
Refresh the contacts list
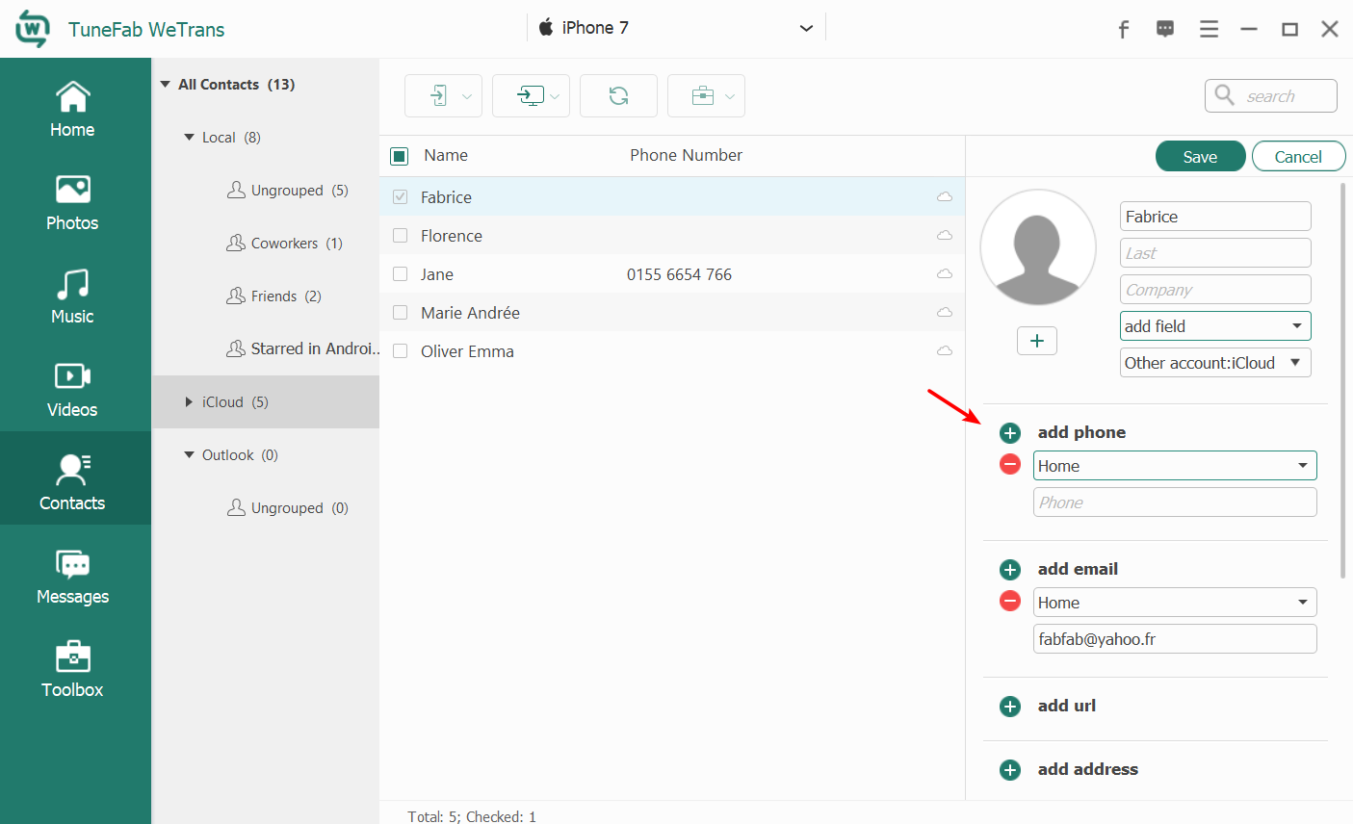pos(618,95)
